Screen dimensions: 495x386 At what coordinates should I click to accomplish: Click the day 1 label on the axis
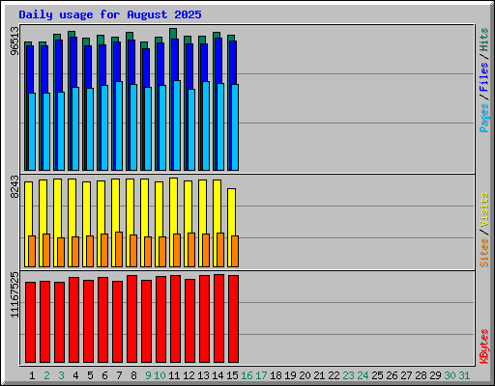point(32,375)
